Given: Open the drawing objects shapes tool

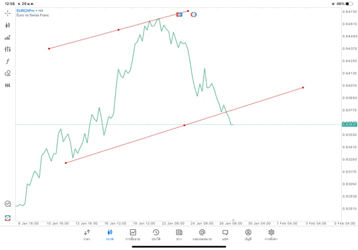Looking at the screenshot, I should pos(8,73).
